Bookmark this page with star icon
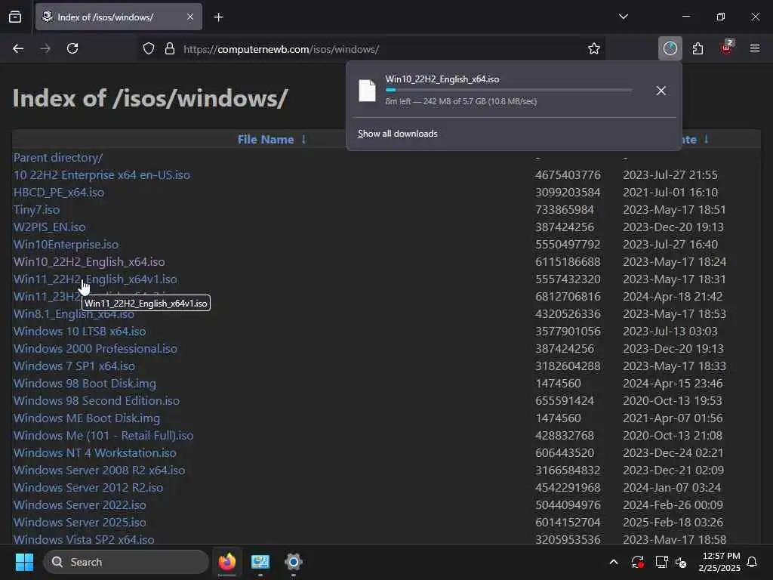This screenshot has width=773, height=580. tap(593, 49)
